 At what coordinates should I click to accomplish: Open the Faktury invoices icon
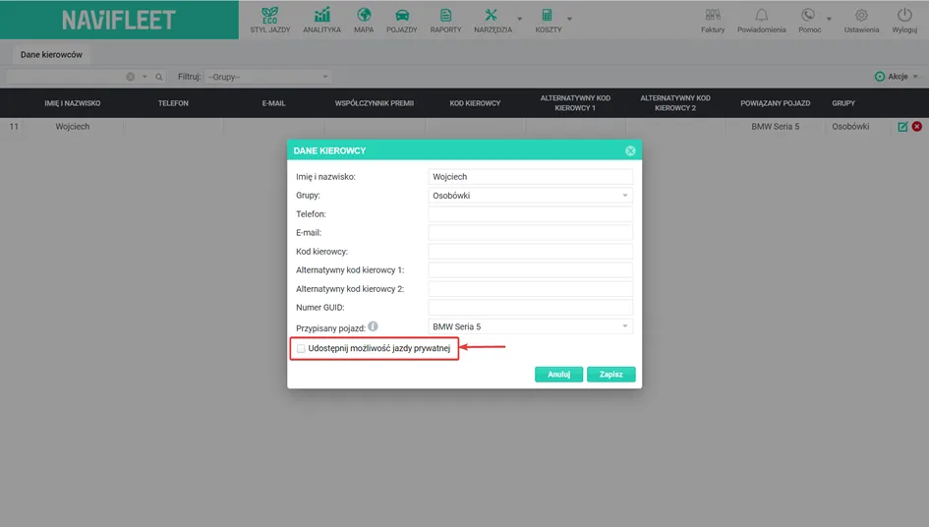click(713, 20)
